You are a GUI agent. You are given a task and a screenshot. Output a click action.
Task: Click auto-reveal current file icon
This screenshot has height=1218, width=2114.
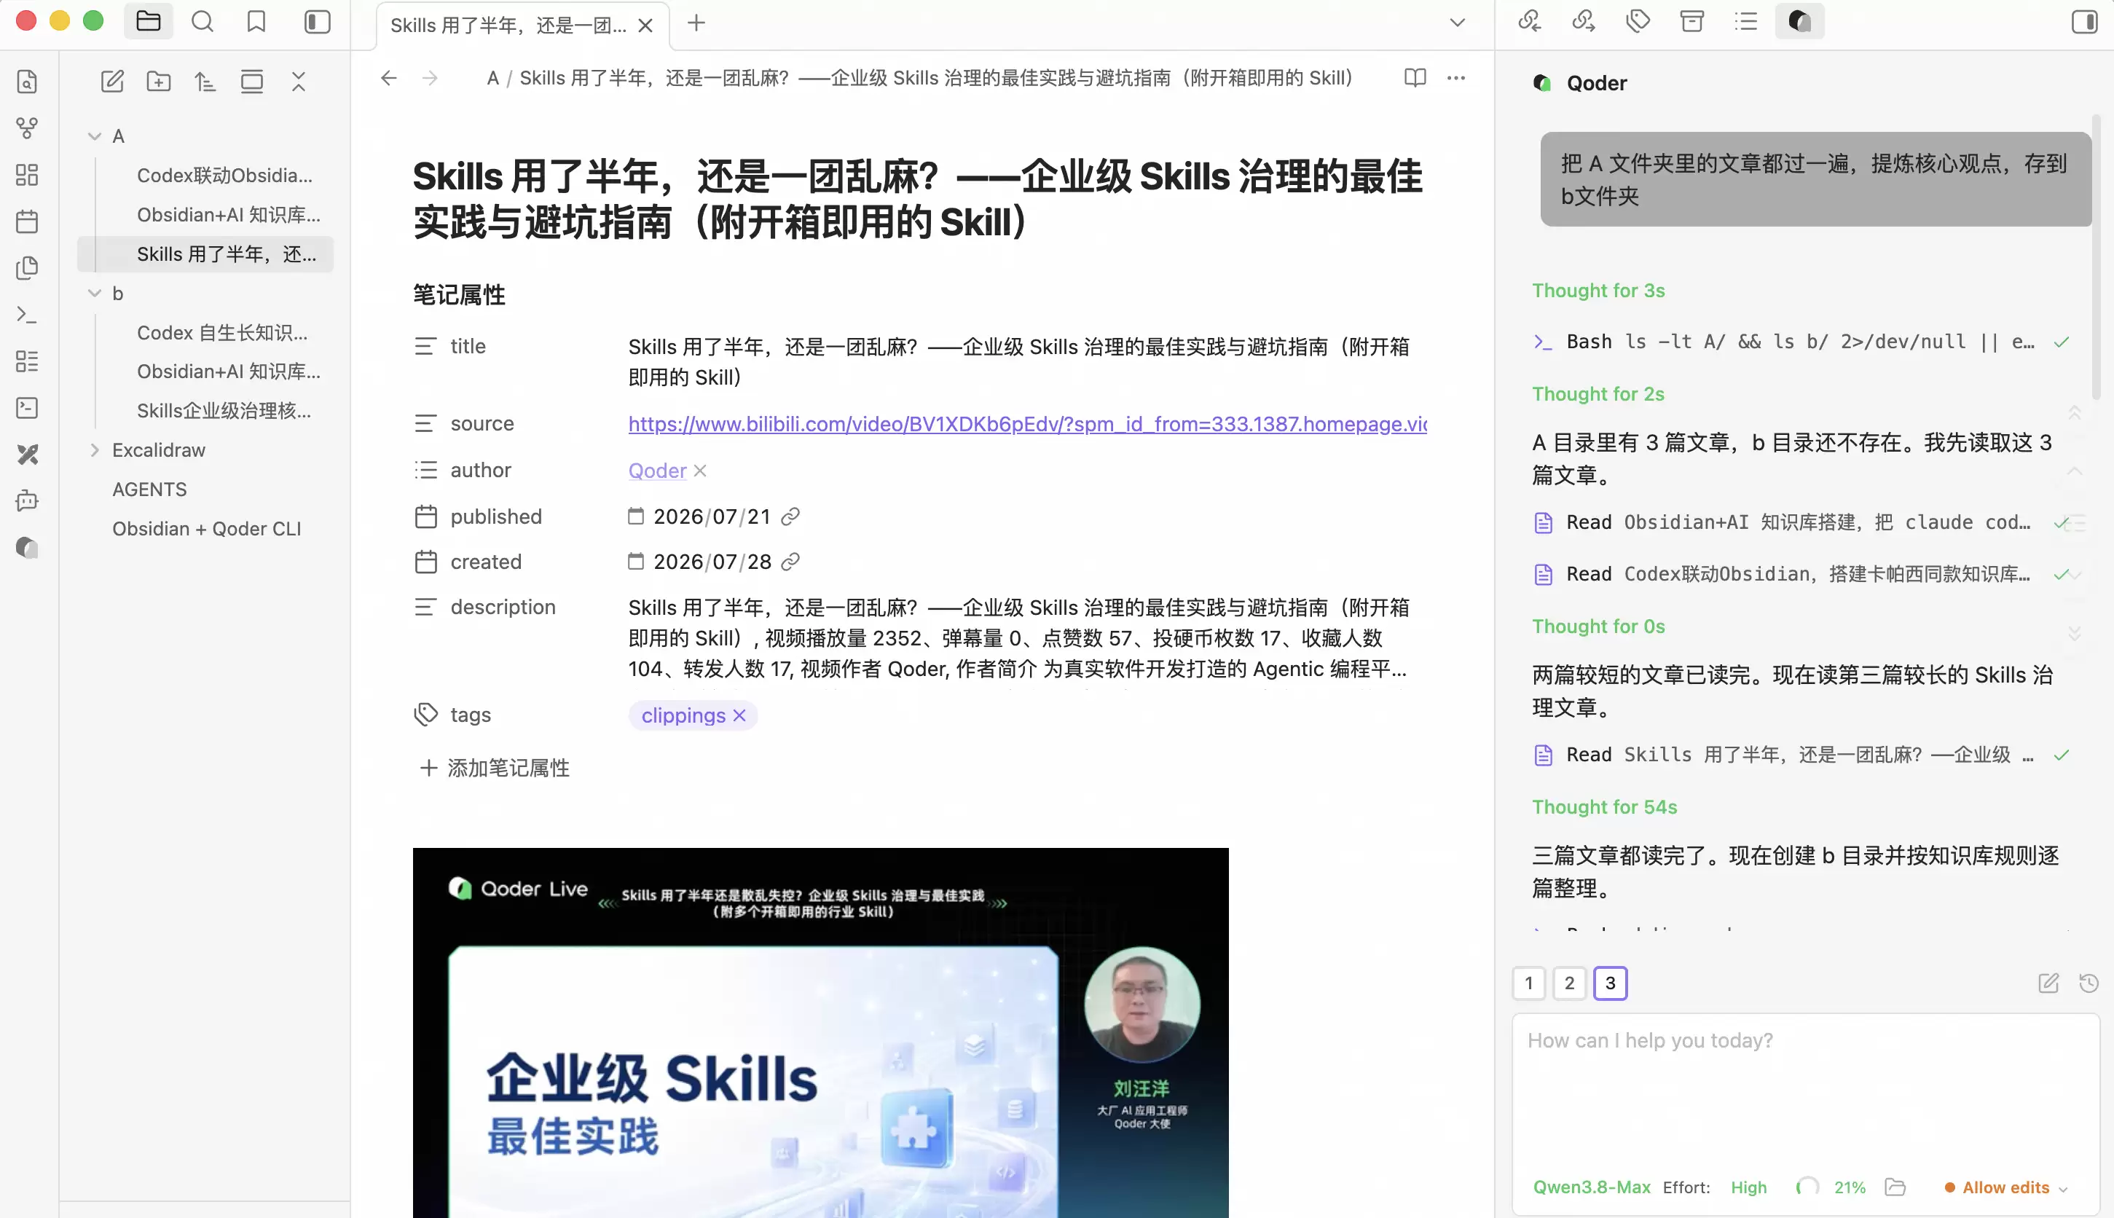[x=252, y=81]
